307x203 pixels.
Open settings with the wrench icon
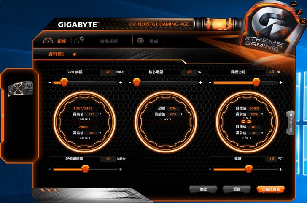299,12
